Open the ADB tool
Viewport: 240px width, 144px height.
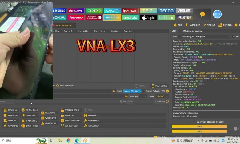(178, 25)
